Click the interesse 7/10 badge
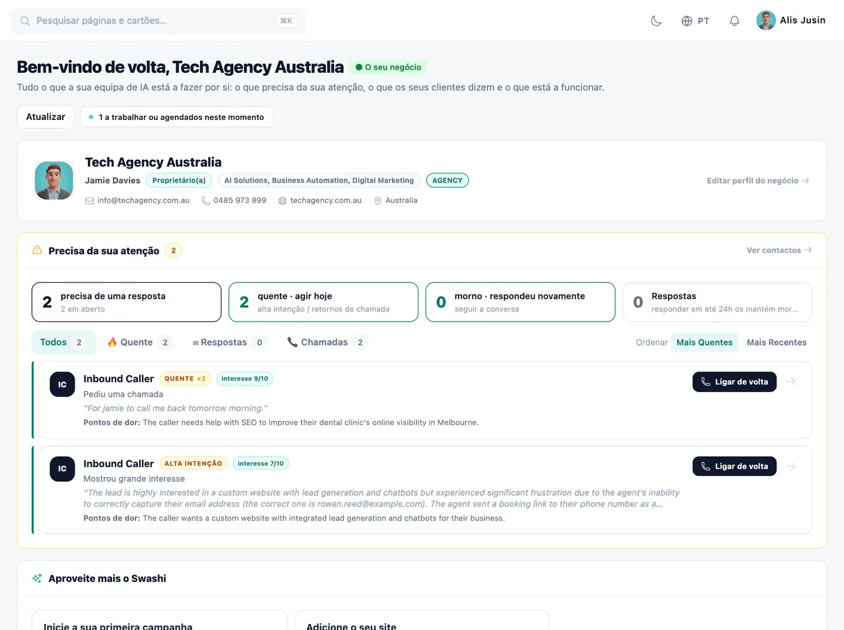This screenshot has height=630, width=844. tap(260, 464)
